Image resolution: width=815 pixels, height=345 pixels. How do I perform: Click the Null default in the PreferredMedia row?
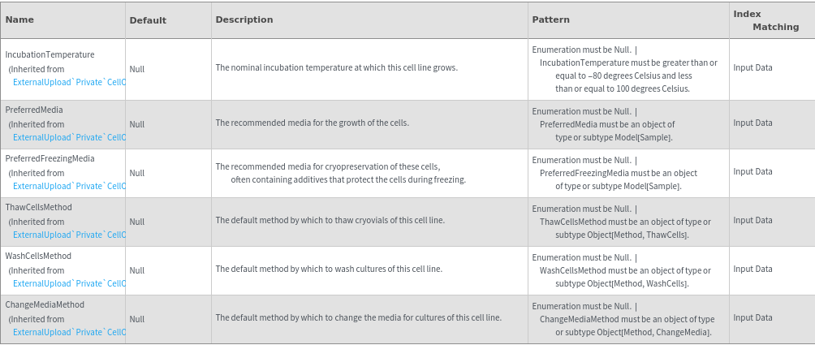point(137,124)
